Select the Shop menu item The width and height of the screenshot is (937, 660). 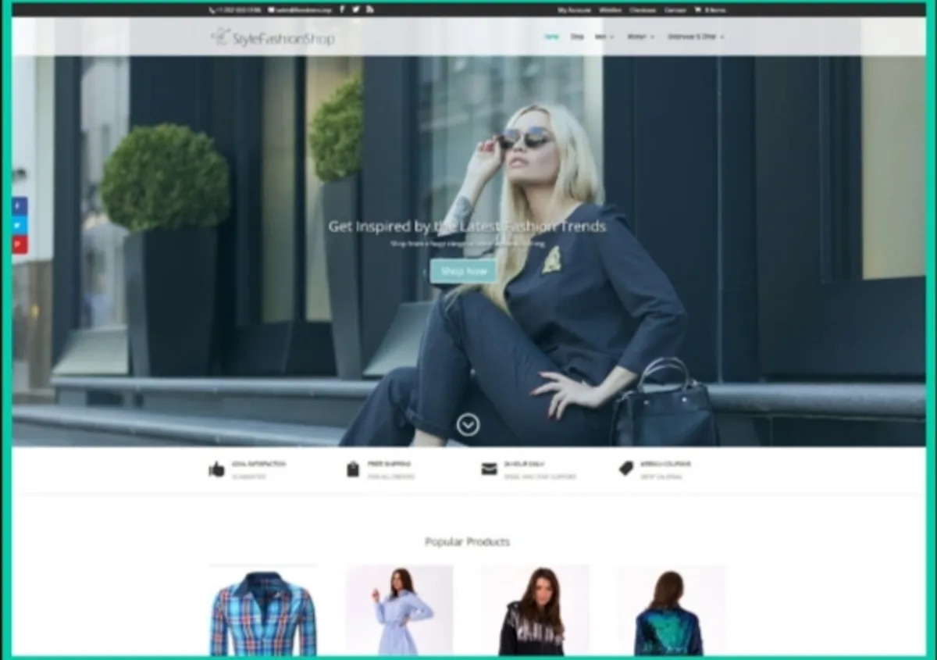(x=578, y=36)
